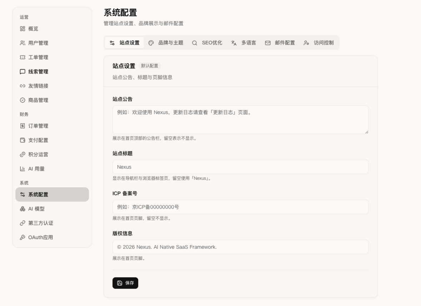Click the 订单管理 receipt icon
Viewport: 421px width, 306px height.
coord(22,126)
